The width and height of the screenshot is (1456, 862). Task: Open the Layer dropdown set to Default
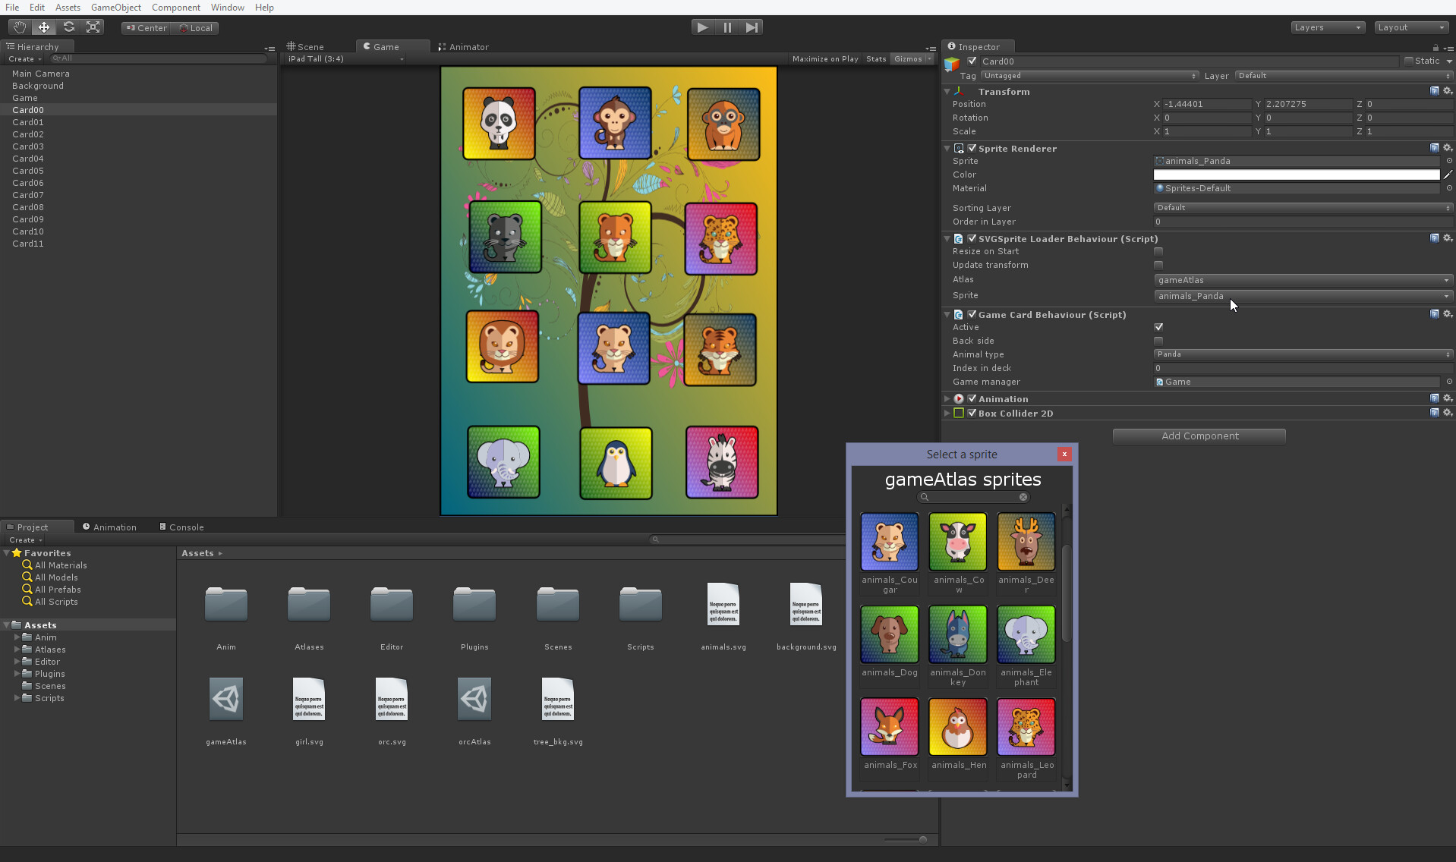pos(1342,76)
